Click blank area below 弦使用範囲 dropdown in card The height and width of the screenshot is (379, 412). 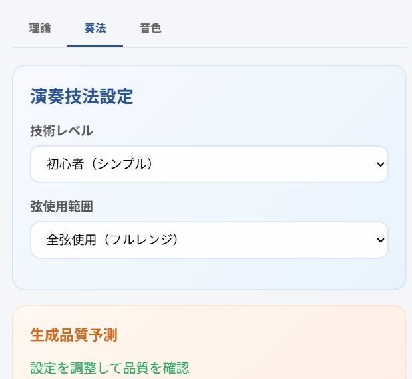click(208, 274)
